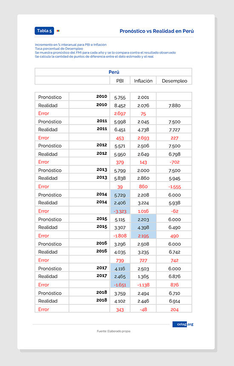Screen dimensions: 234x366
Task: Click the title Pronóstico vs Realidad en Perú
Action: (x=157, y=31)
